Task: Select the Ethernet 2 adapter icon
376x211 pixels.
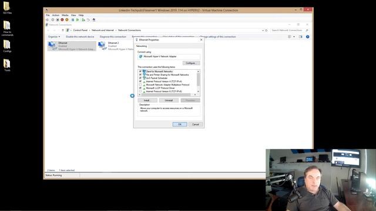Action: 102,46
